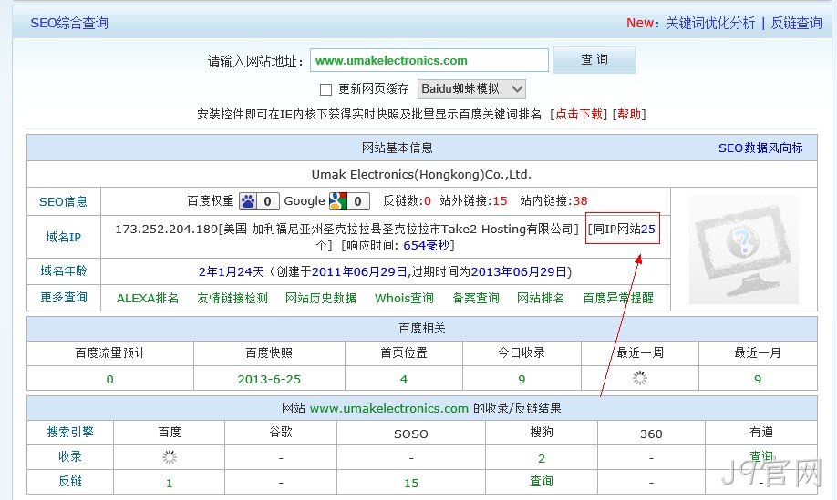The width and height of the screenshot is (837, 500).
Task: Click 今日收录 value 9
Action: [522, 379]
